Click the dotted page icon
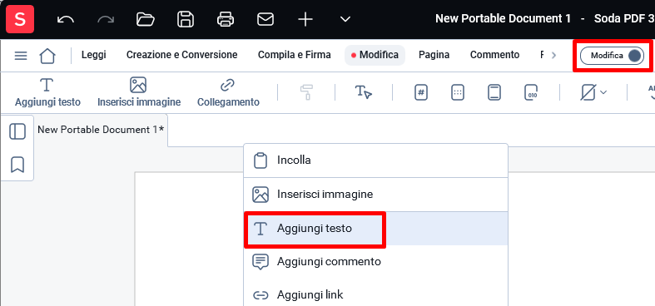Viewport: 655px width, 306px height. click(x=458, y=92)
